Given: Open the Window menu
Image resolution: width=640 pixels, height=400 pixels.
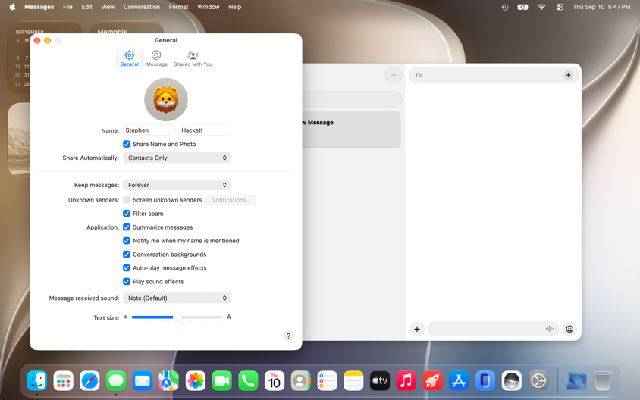Looking at the screenshot, I should pos(209,7).
